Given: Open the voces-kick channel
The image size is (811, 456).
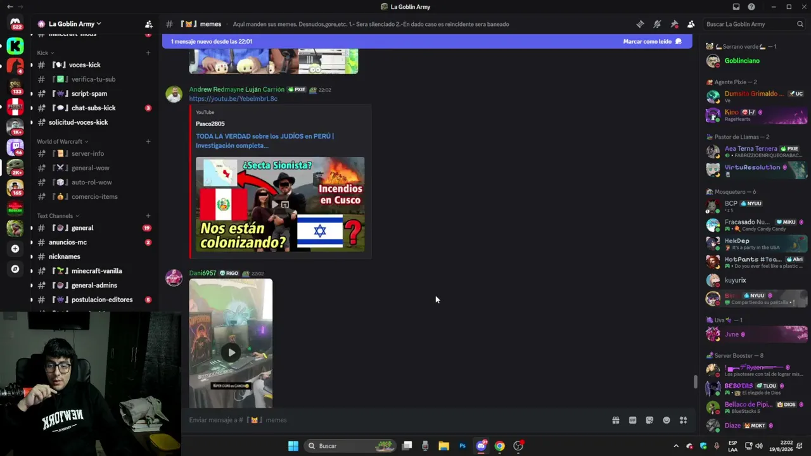Looking at the screenshot, I should pos(94,65).
